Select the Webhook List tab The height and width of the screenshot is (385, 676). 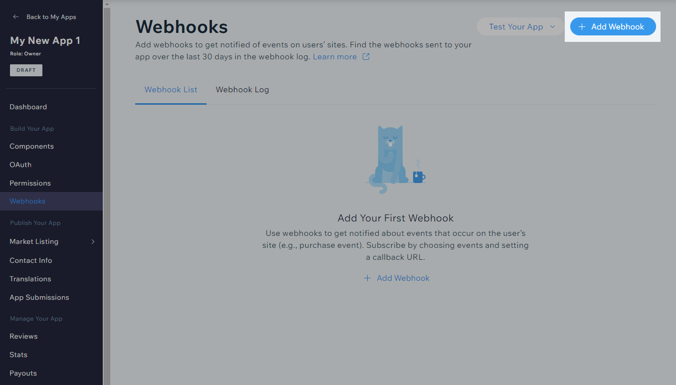(171, 90)
